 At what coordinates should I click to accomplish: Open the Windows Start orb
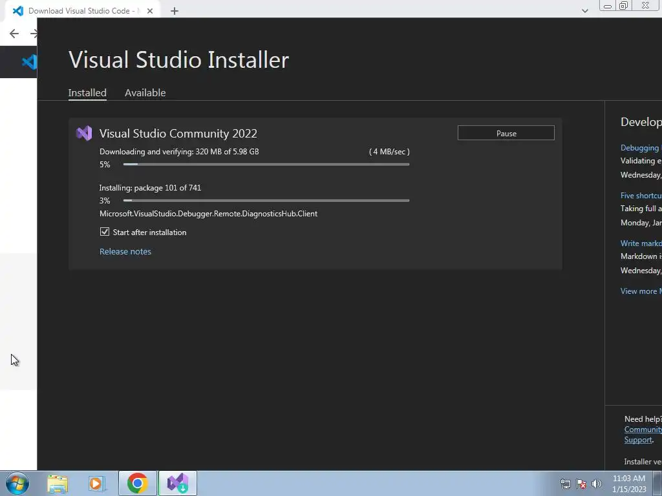[17, 483]
